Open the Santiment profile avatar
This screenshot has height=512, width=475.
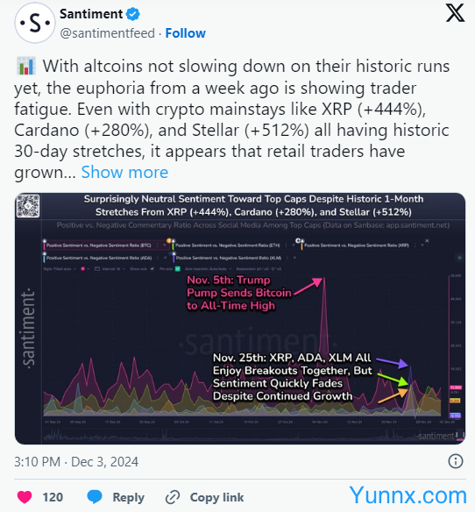pos(34,23)
